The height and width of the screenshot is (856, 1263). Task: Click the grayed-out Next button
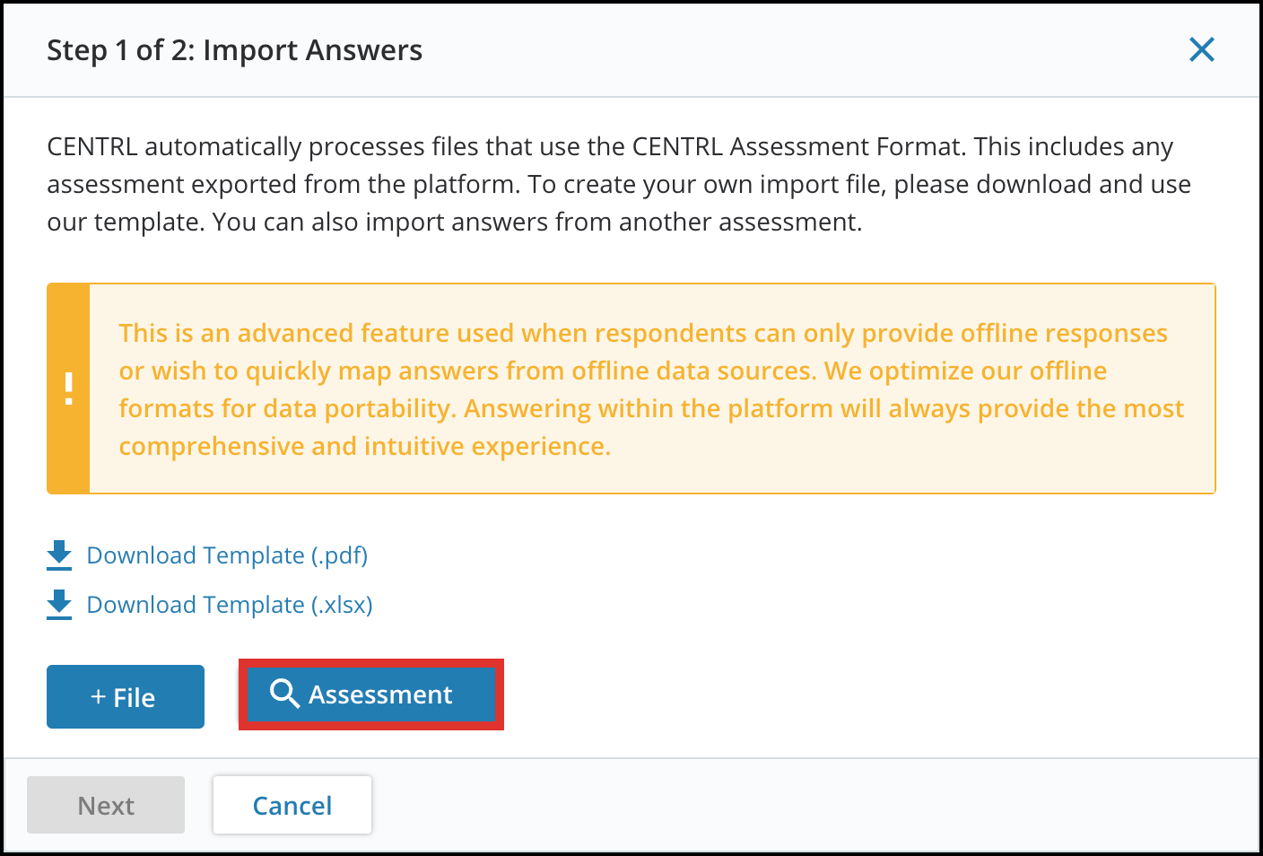point(106,805)
